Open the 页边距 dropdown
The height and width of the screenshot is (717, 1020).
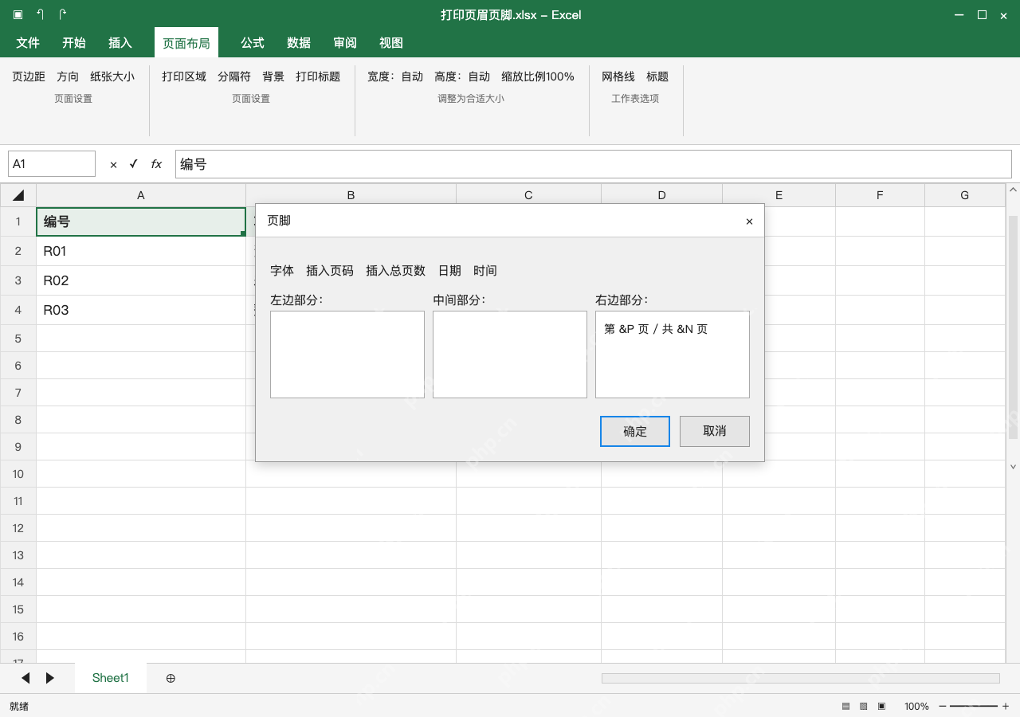point(29,76)
